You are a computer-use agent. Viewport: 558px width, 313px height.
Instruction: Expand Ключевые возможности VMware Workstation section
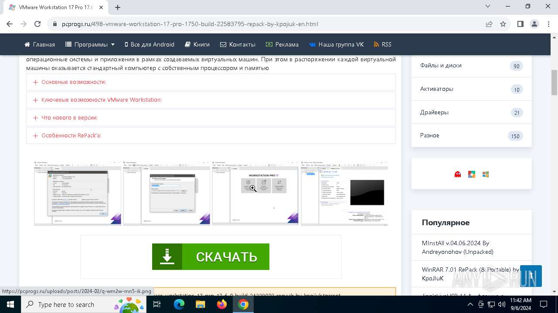click(211, 100)
